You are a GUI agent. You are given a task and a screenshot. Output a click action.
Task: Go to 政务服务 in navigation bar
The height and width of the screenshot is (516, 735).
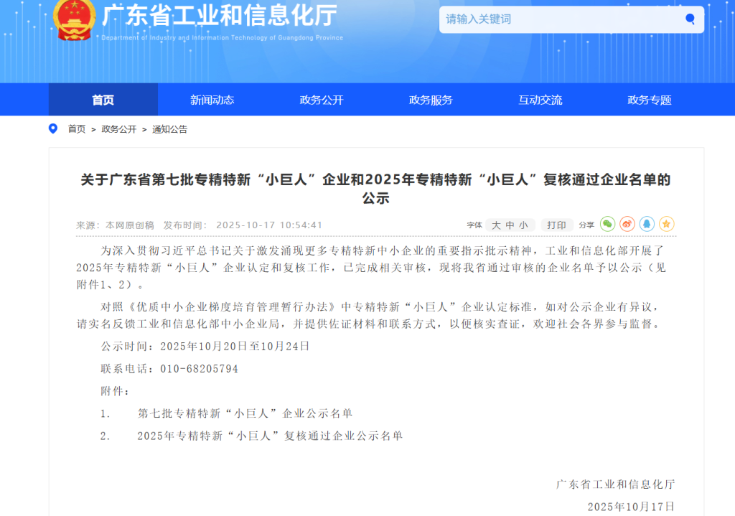pos(431,100)
